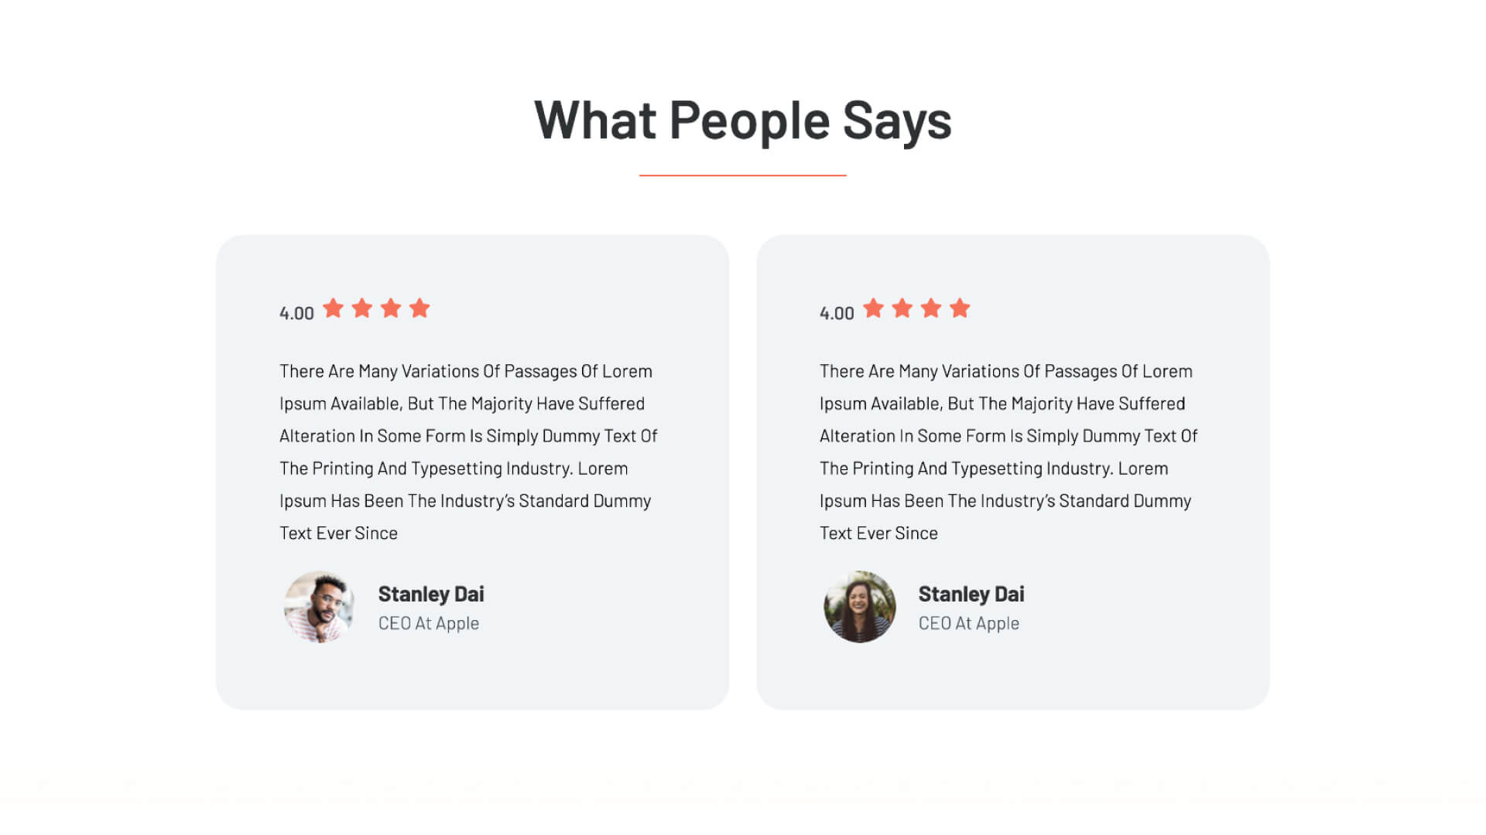Viewport: 1486px width, 835px height.
Task: Click the What People Says heading
Action: (x=743, y=121)
